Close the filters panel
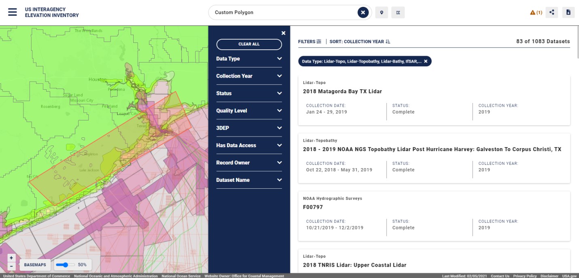Viewport: 579px width, 278px height. point(283,33)
